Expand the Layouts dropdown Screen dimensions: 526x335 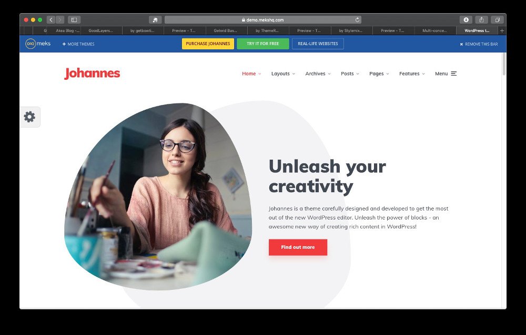coord(283,74)
